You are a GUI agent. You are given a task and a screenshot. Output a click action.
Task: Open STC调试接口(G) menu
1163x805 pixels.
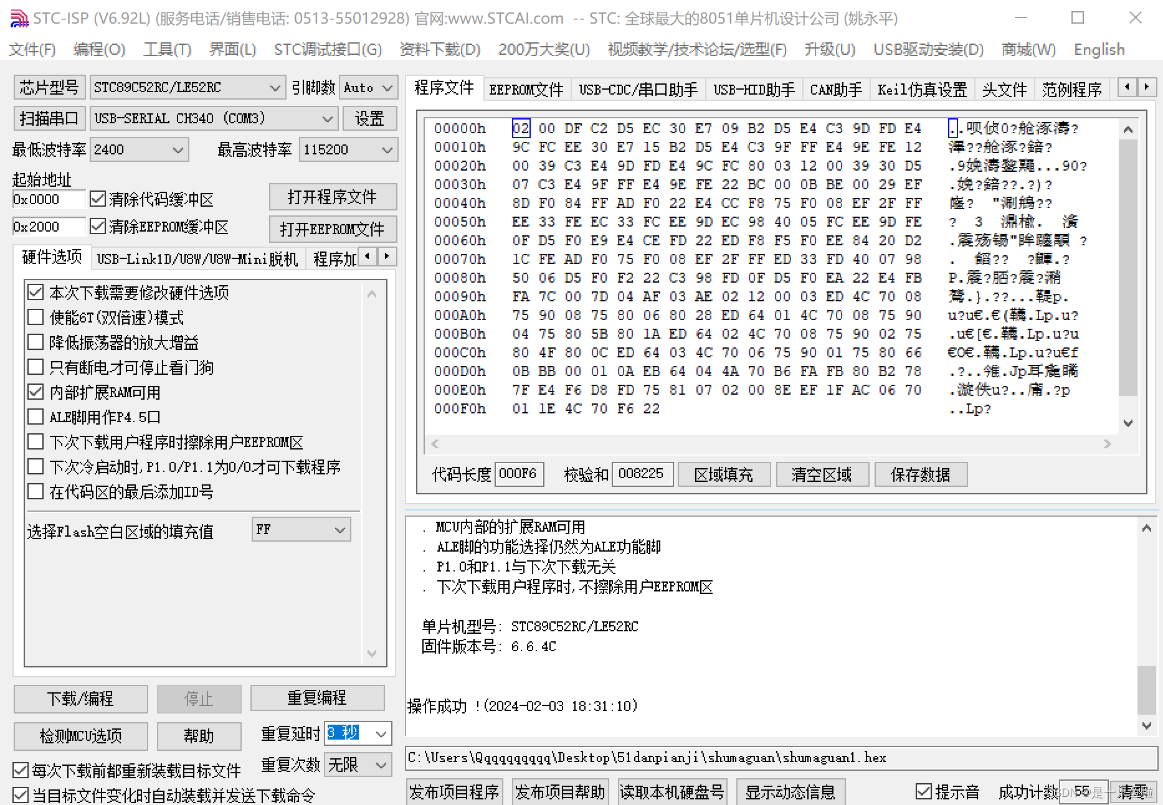(x=328, y=49)
